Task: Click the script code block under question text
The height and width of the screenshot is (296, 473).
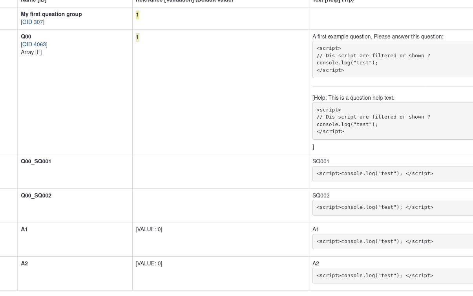Action: (393, 59)
